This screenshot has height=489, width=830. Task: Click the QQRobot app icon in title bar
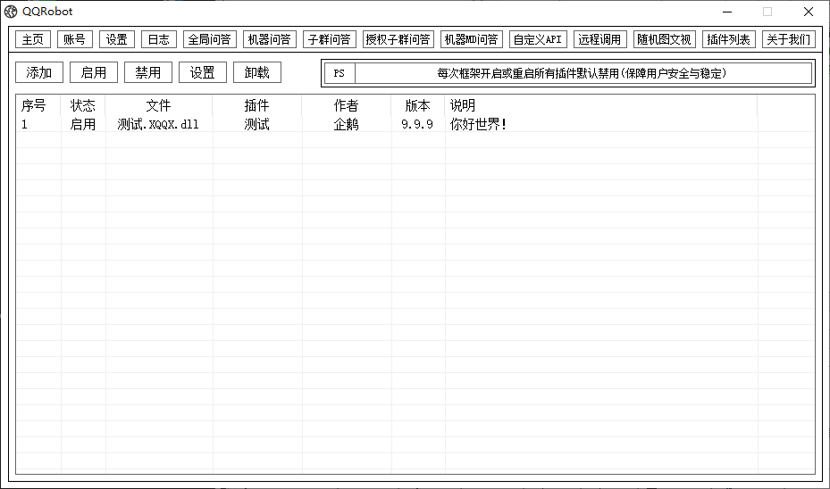pyautogui.click(x=11, y=12)
